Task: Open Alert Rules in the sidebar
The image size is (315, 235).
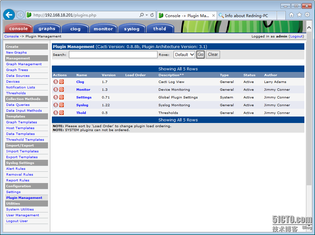Action: pos(16,169)
